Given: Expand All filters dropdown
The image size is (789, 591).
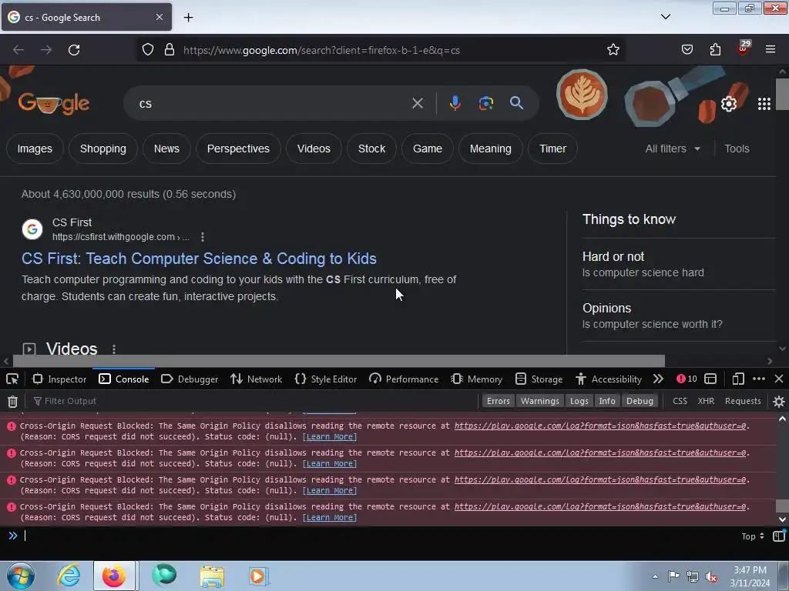Looking at the screenshot, I should click(x=672, y=149).
